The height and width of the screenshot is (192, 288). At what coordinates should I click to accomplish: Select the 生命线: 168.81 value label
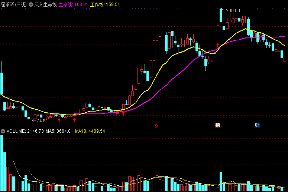(73, 4)
